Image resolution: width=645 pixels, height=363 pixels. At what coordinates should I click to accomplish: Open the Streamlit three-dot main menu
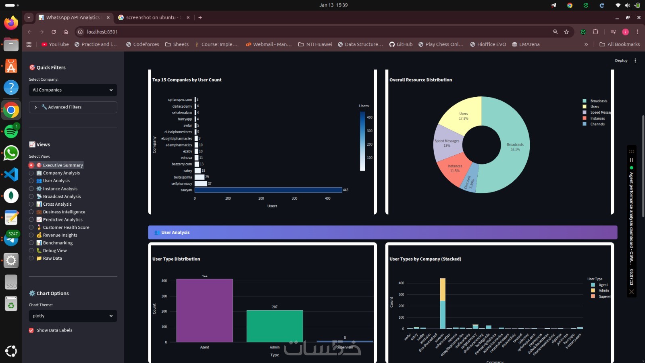(x=635, y=60)
